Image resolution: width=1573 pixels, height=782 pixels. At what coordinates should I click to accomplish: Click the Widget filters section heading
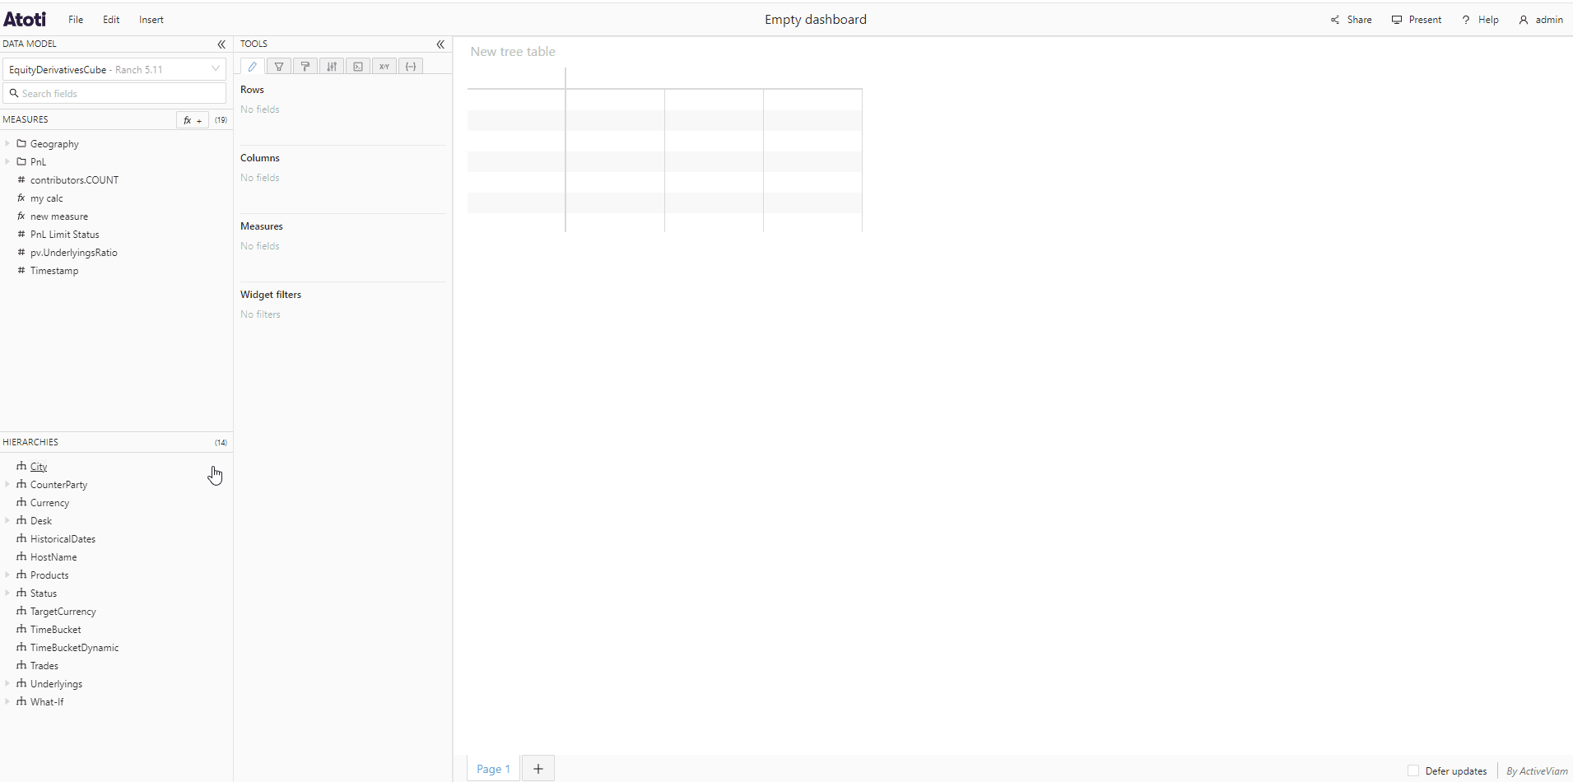click(x=271, y=295)
